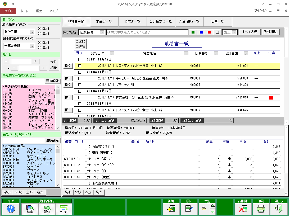
Task: Click the すべて表示 button
Action: pyautogui.click(x=250, y=32)
